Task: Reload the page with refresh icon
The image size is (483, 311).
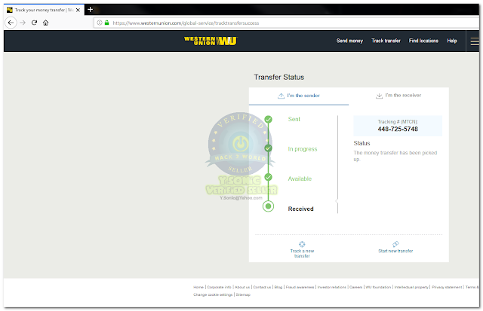Action: point(34,23)
